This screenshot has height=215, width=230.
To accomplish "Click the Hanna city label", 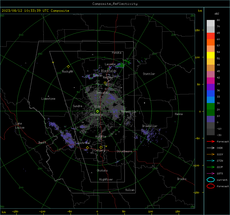I will (x=179, y=114).
